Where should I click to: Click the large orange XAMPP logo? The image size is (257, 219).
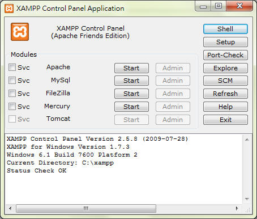[20, 32]
